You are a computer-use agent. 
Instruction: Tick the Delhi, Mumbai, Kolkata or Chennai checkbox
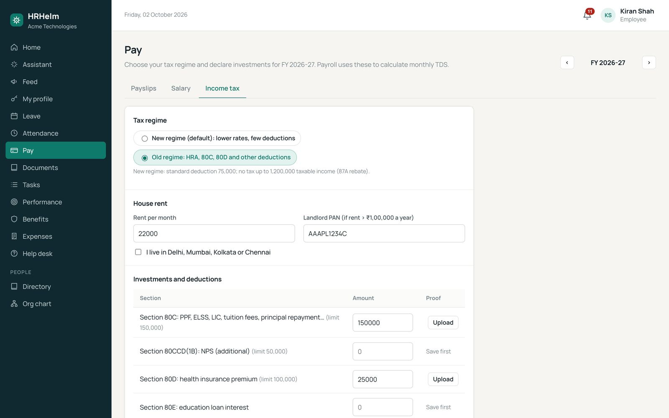138,252
